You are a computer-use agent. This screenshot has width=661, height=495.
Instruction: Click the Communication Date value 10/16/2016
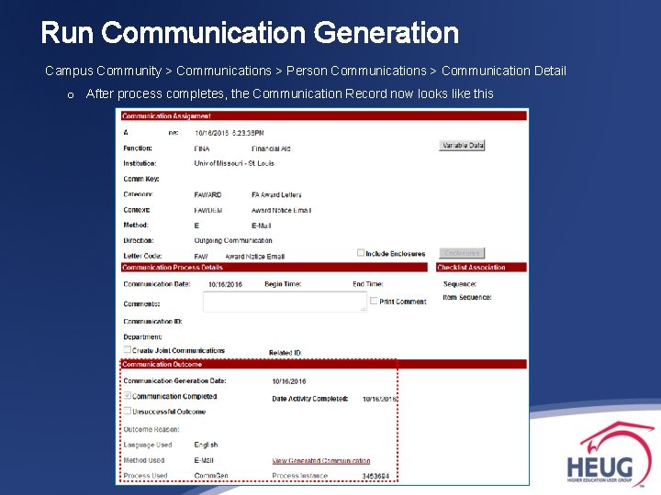pos(225,284)
